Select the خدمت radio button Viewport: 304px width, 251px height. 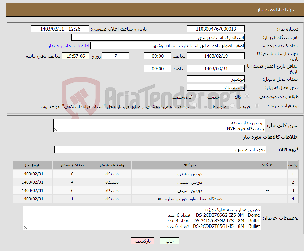pos(225,96)
